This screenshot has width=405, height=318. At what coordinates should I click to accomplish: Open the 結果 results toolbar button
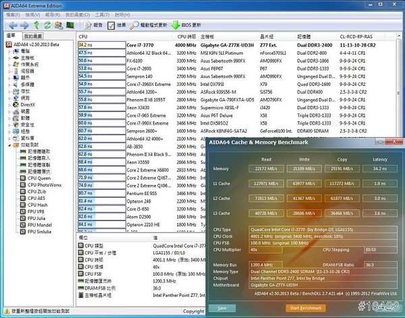coord(115,25)
